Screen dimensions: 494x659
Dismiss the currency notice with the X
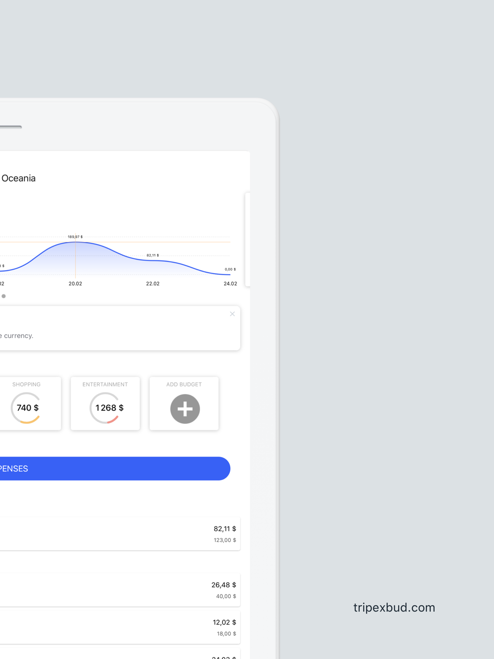point(232,314)
